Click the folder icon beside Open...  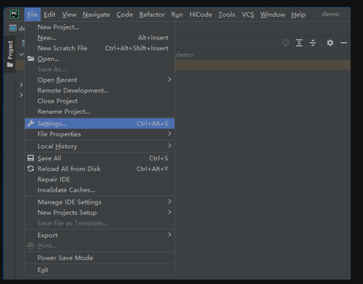tap(31, 59)
